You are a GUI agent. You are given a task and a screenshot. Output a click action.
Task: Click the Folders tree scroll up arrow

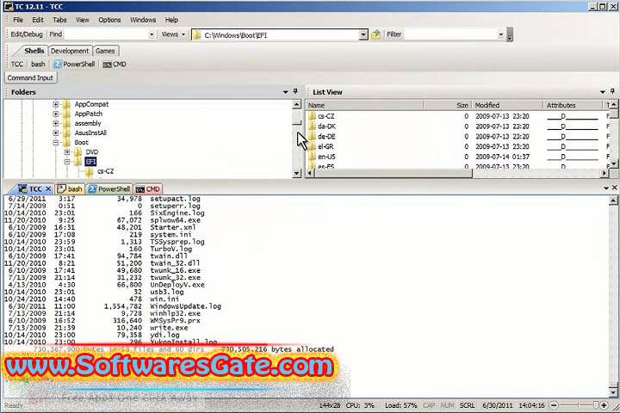[297, 104]
